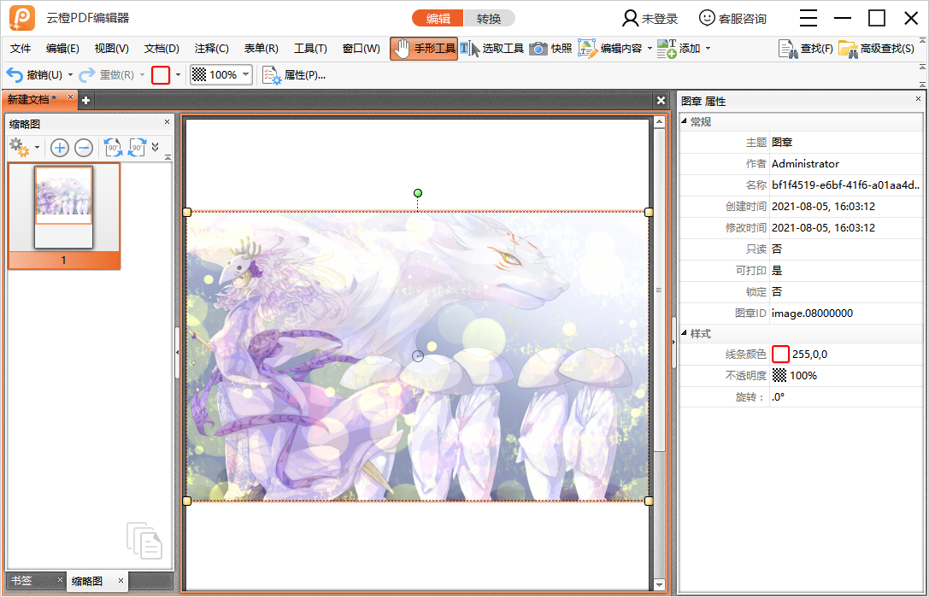Close the 缩略图 panel header
Viewport: 929px width, 598px height.
(x=167, y=121)
